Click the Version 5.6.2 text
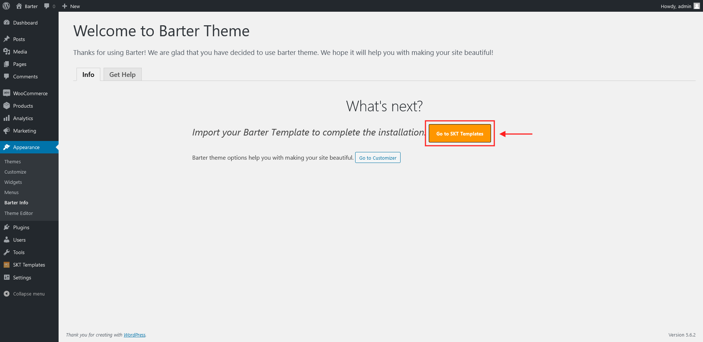The height and width of the screenshot is (342, 703). pyautogui.click(x=682, y=335)
